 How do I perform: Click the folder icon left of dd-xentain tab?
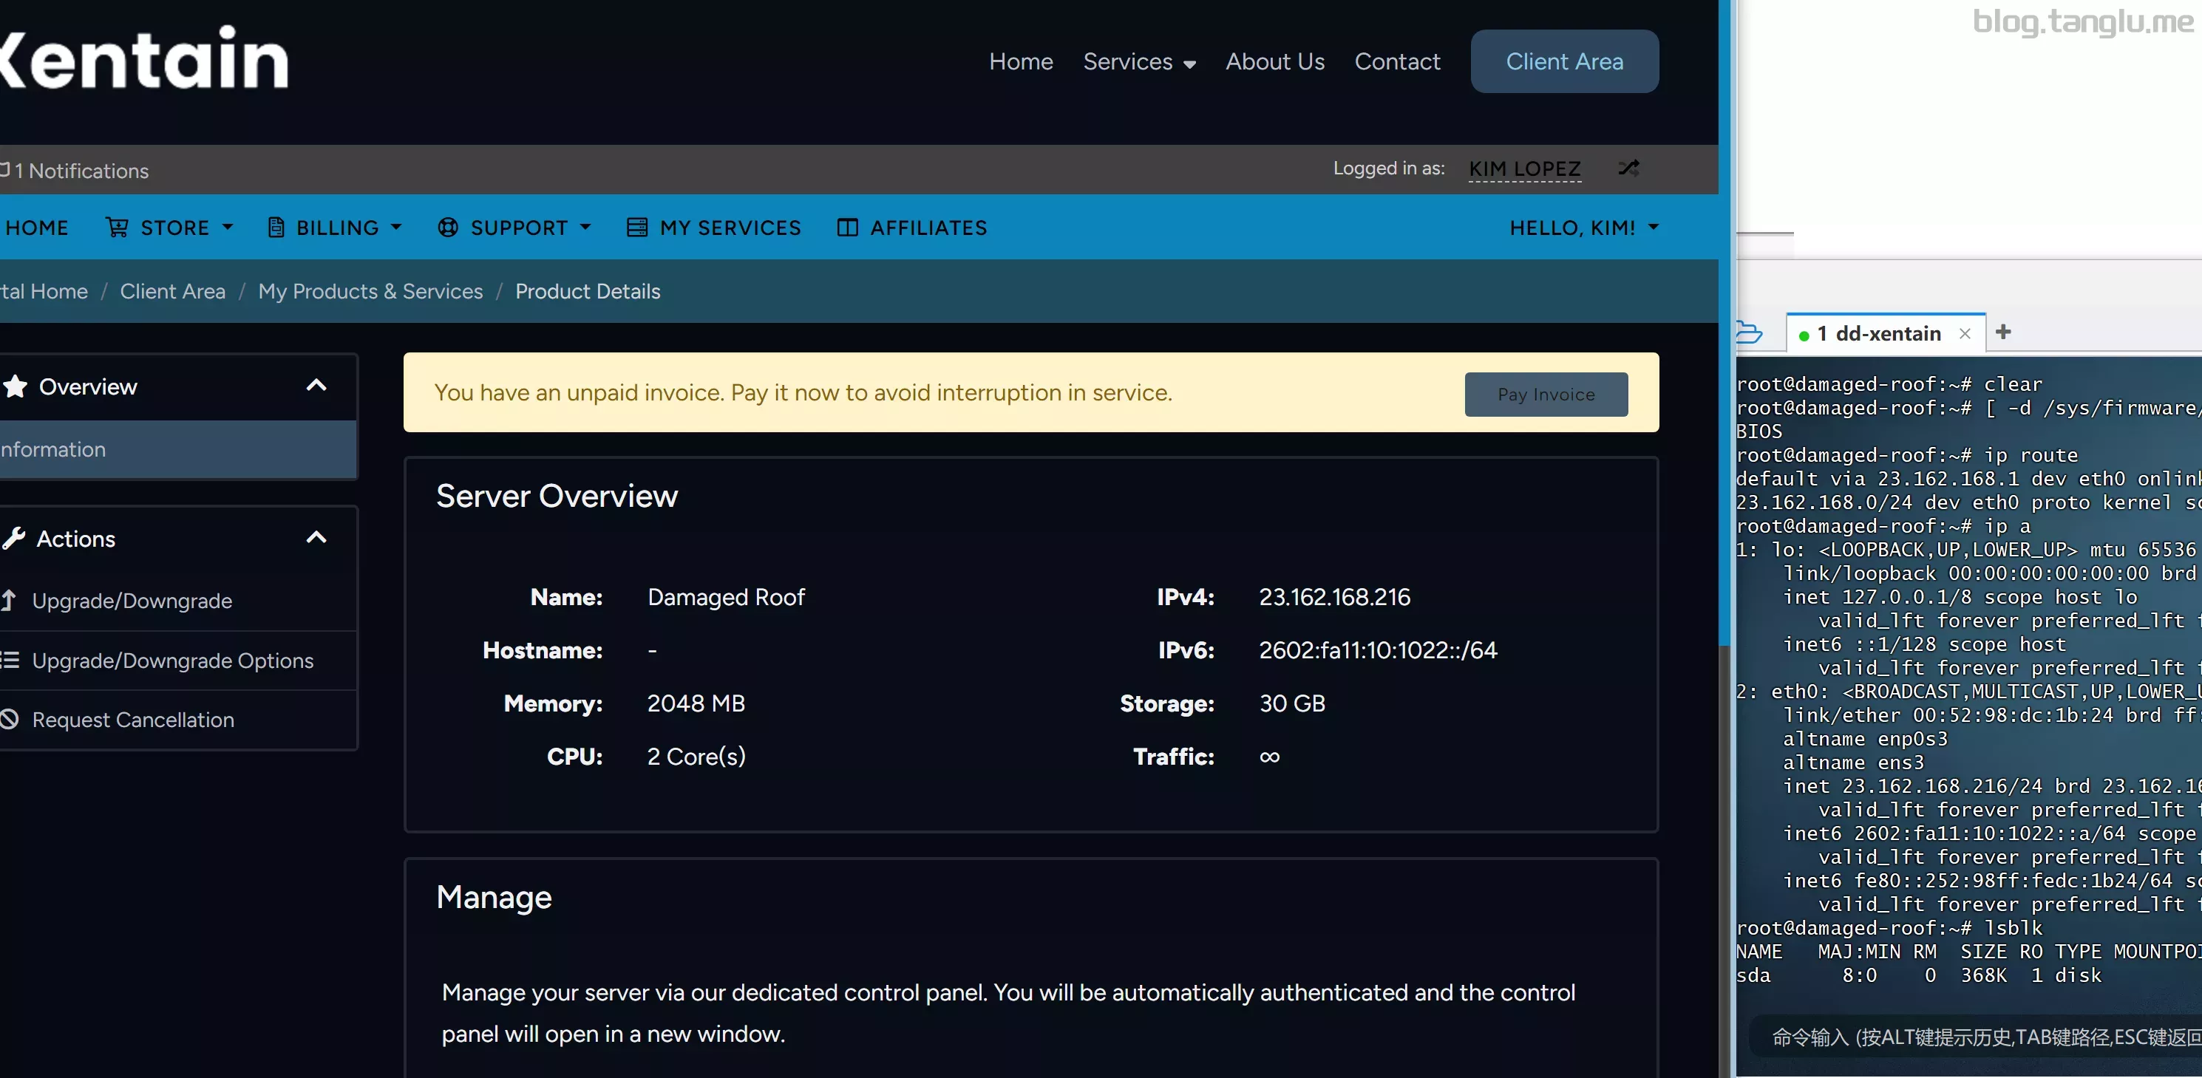pos(1750,332)
